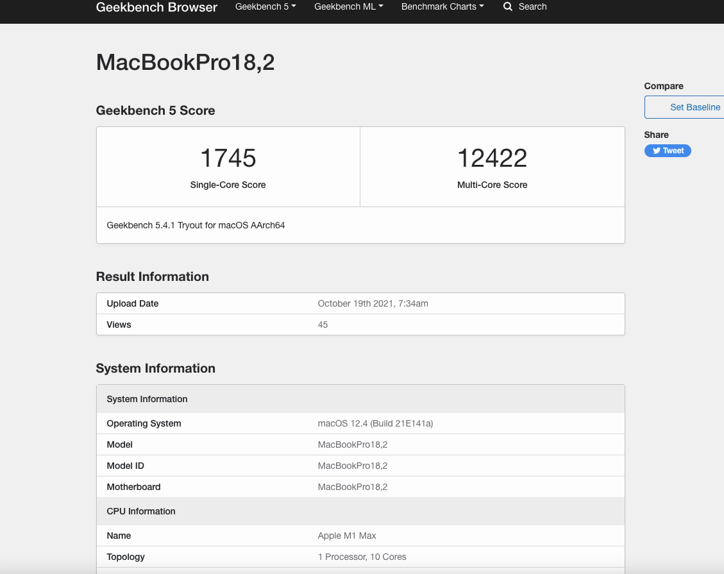Click the 12422 multi-core score
The width and height of the screenshot is (724, 574).
pos(492,158)
